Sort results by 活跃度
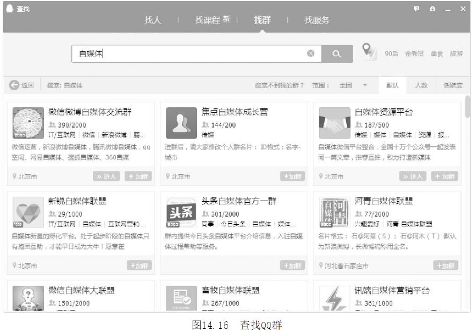 click(452, 85)
